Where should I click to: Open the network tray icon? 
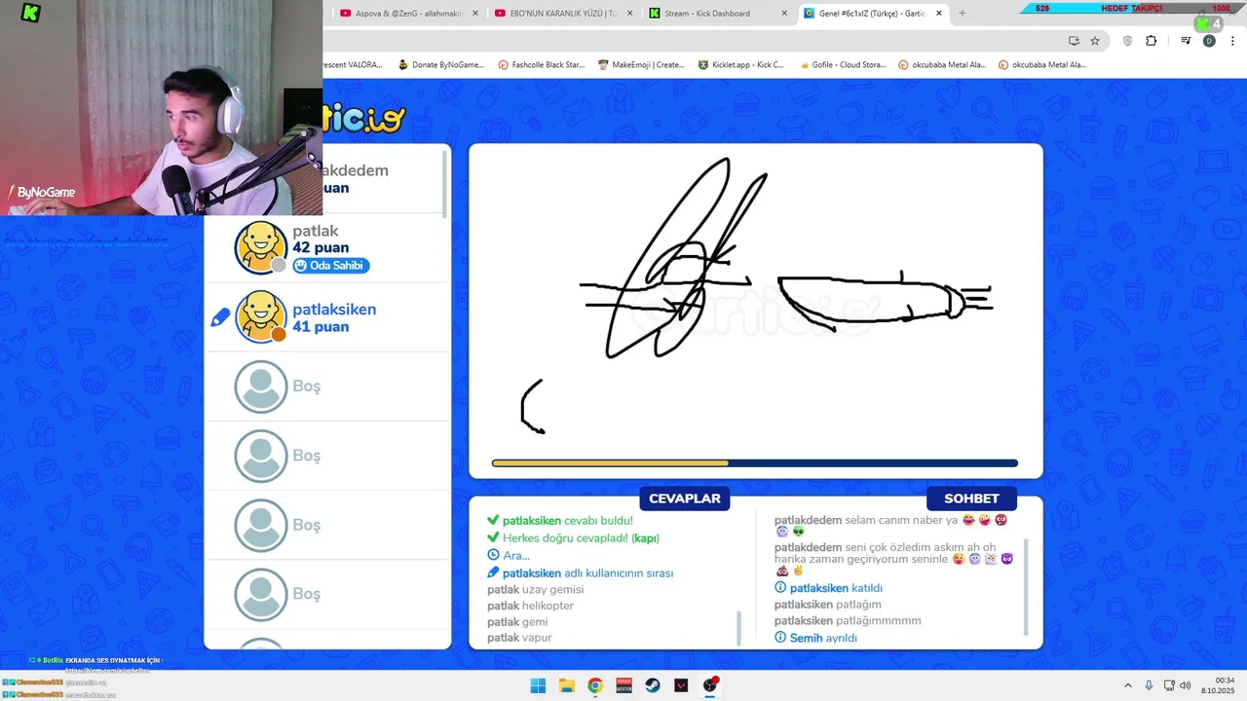click(x=1168, y=685)
